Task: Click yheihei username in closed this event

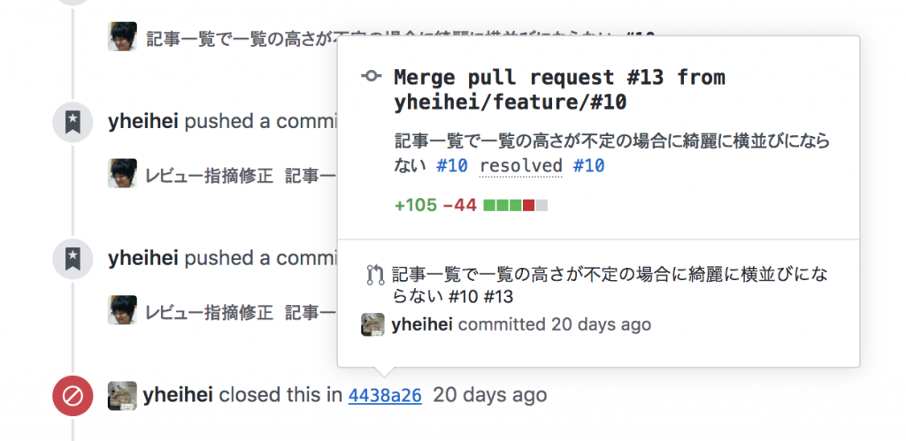Action: [178, 395]
